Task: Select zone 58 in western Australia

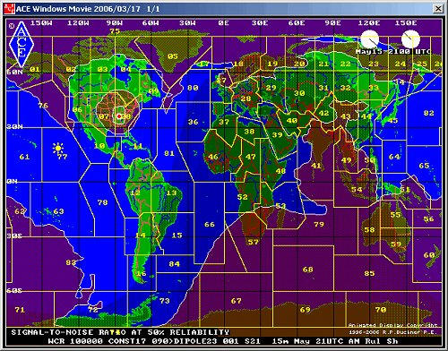Action: point(369,229)
